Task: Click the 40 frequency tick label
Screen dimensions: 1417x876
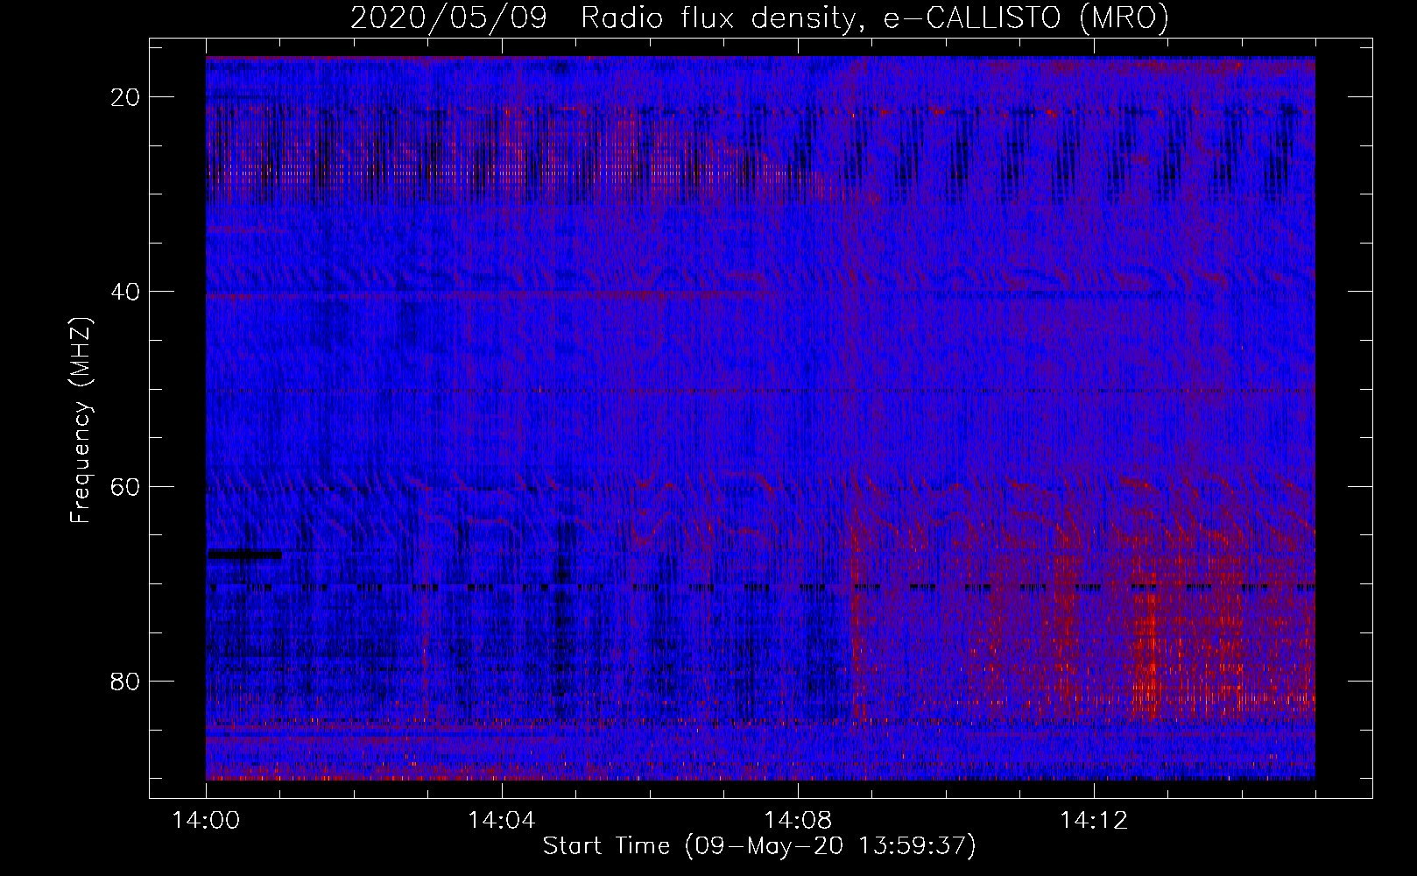Action: pos(125,292)
